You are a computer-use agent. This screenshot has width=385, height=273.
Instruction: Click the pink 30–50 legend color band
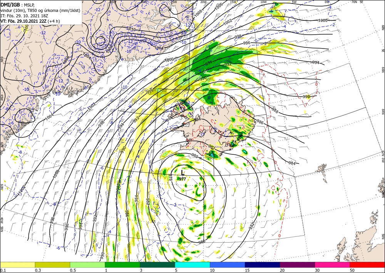(x=333, y=265)
